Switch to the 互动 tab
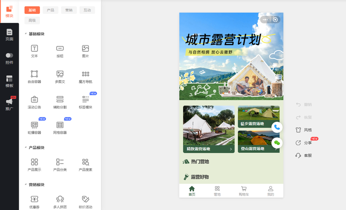The width and height of the screenshot is (346, 210). pos(87,10)
